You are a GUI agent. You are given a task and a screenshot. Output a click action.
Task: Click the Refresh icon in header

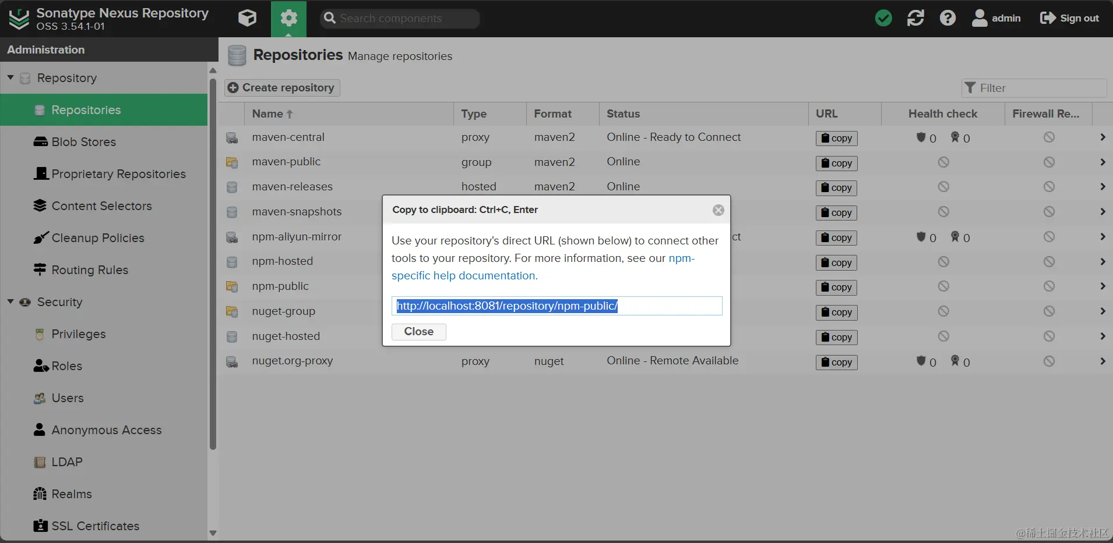[x=915, y=18]
